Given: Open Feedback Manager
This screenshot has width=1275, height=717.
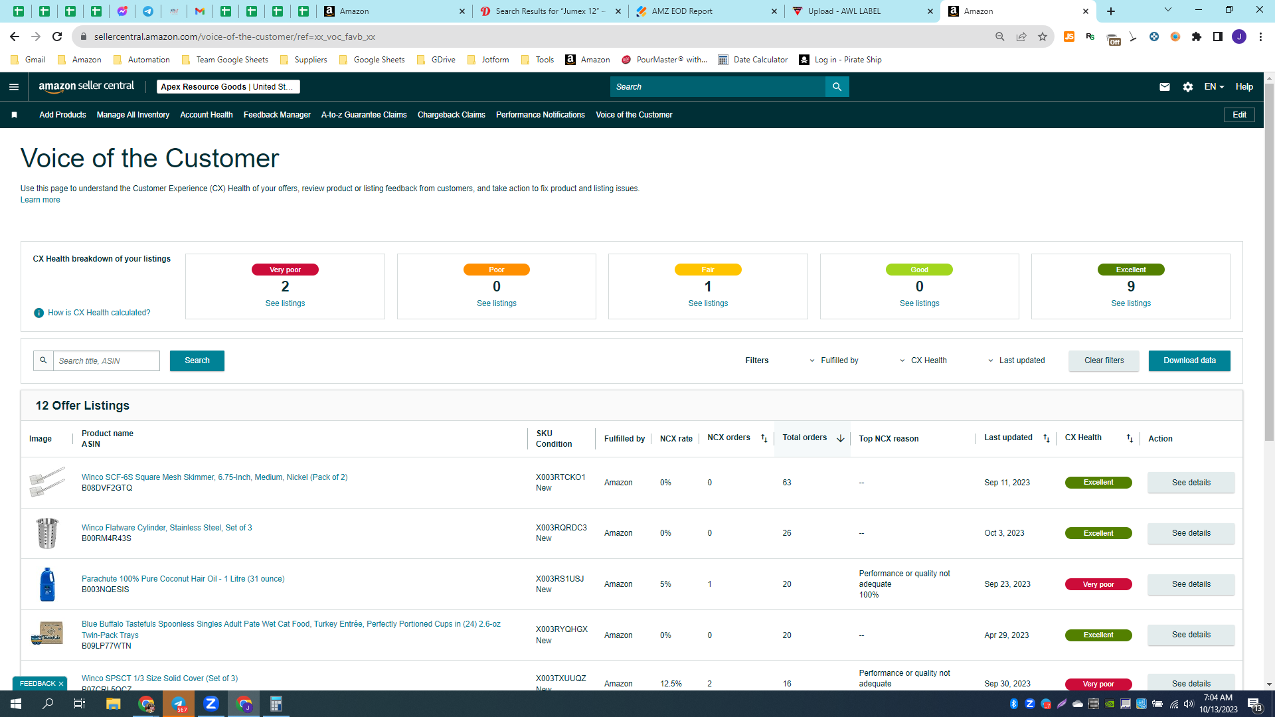Looking at the screenshot, I should [277, 115].
